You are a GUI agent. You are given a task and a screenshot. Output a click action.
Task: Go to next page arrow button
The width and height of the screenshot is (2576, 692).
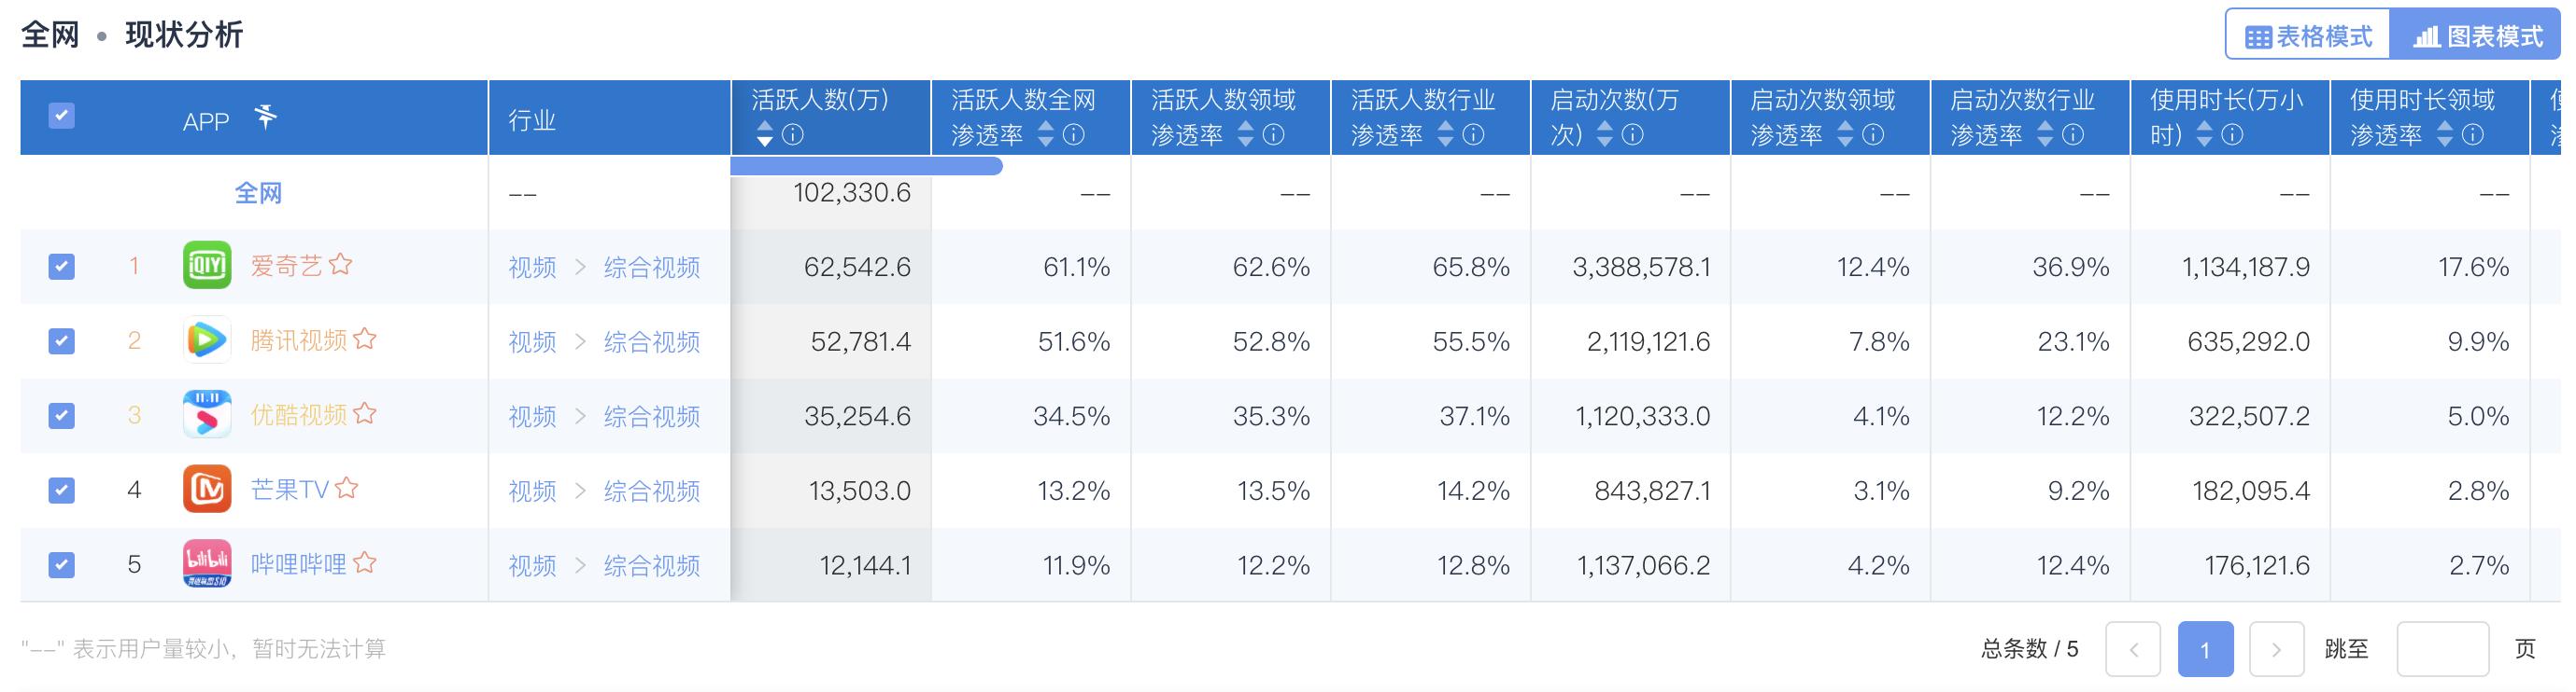click(2276, 649)
